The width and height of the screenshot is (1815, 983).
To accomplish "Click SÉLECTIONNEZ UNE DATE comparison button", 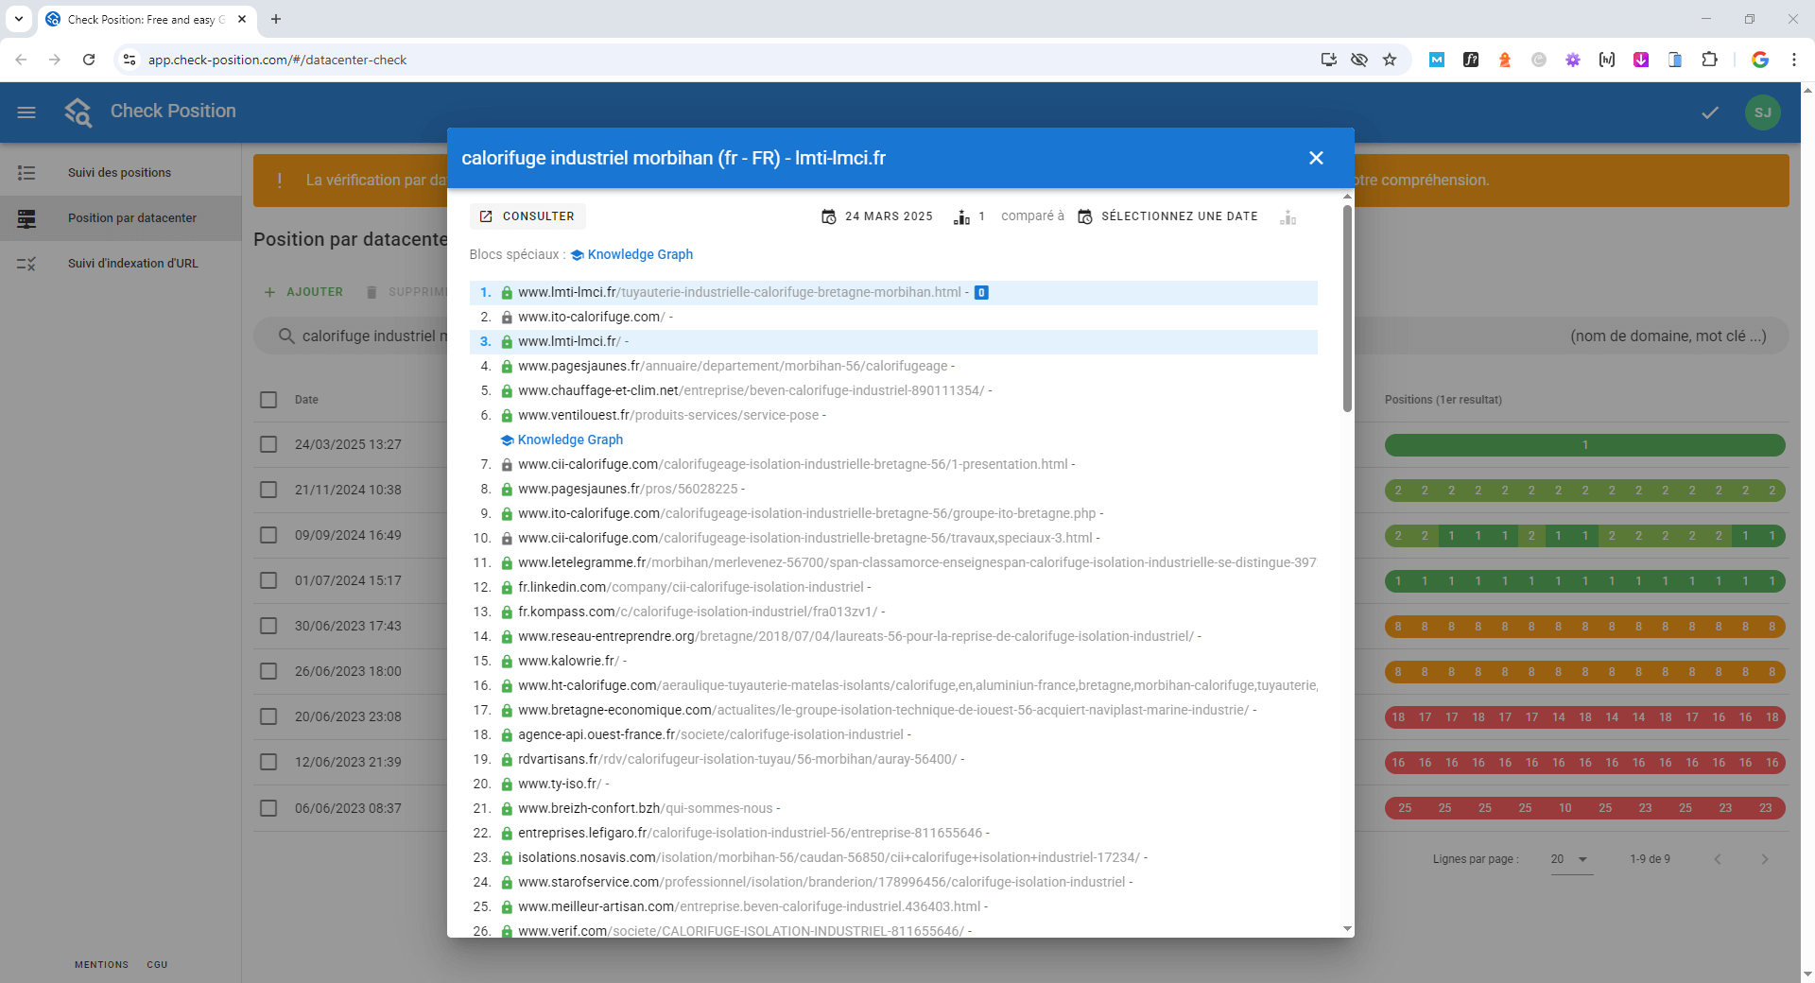I will coord(1168,216).
